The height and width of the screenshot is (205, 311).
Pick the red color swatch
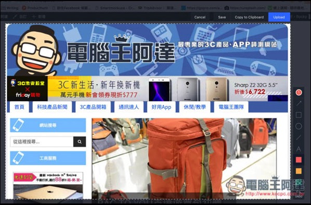(x=299, y=160)
